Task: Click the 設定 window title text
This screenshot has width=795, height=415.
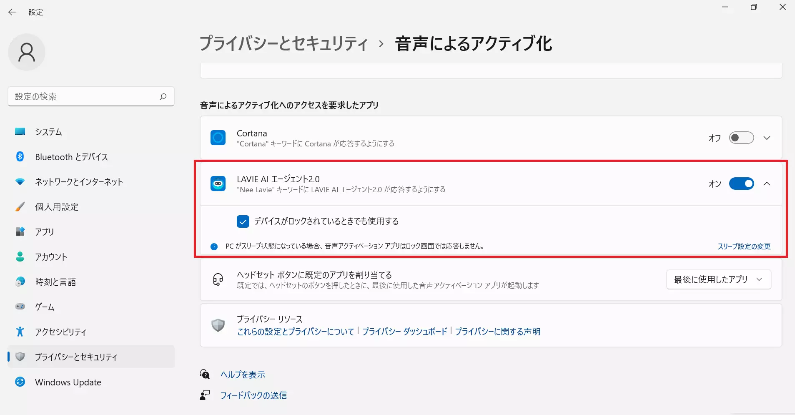Action: pyautogui.click(x=36, y=13)
